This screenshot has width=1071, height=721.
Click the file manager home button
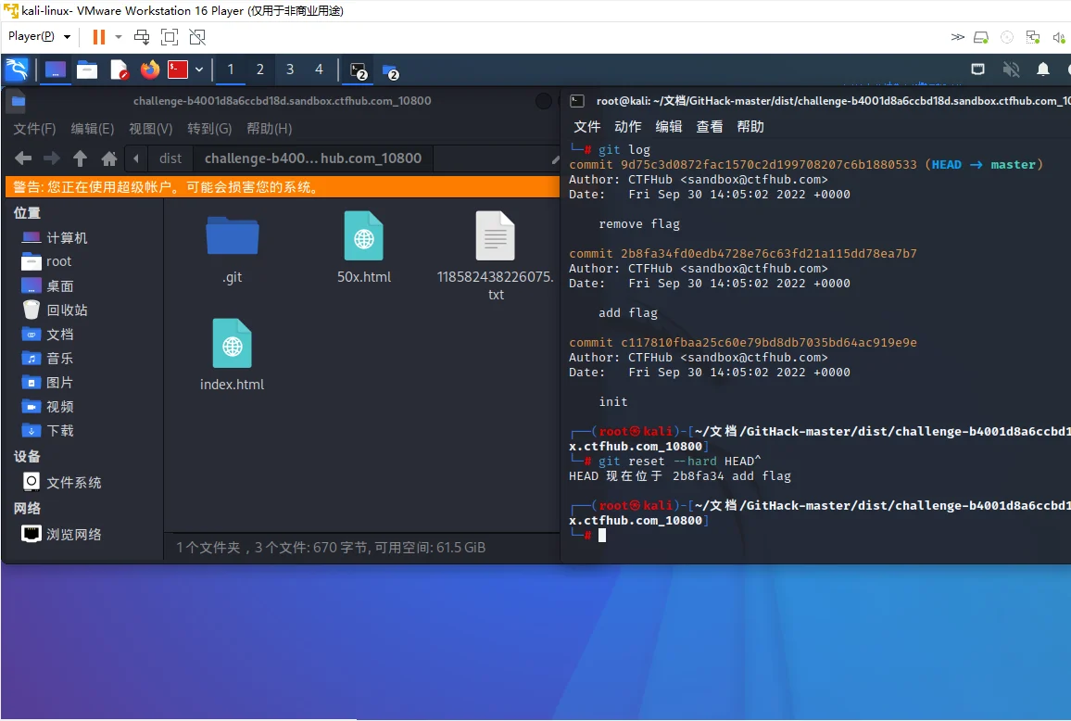pos(109,158)
